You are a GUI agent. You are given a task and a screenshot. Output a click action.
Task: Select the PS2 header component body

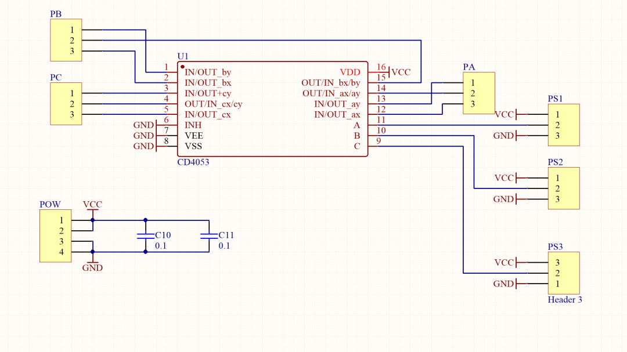(564, 188)
